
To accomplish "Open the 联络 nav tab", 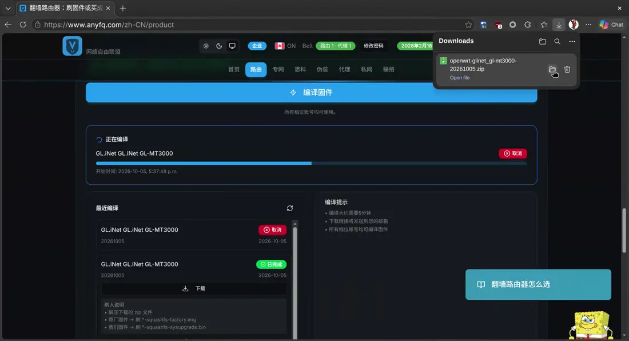I will pyautogui.click(x=389, y=69).
